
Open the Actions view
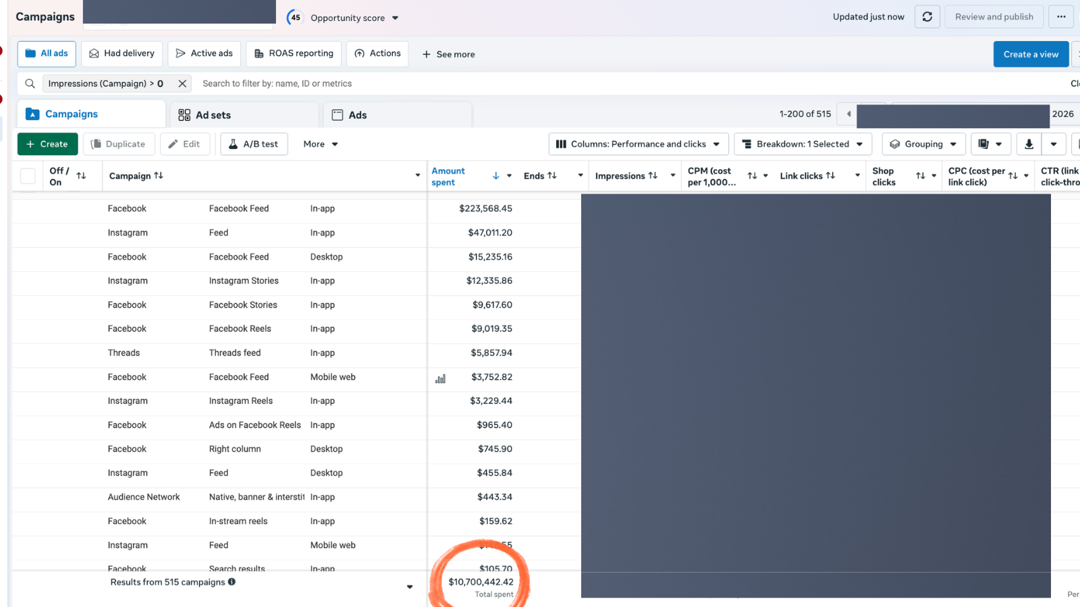coord(377,54)
